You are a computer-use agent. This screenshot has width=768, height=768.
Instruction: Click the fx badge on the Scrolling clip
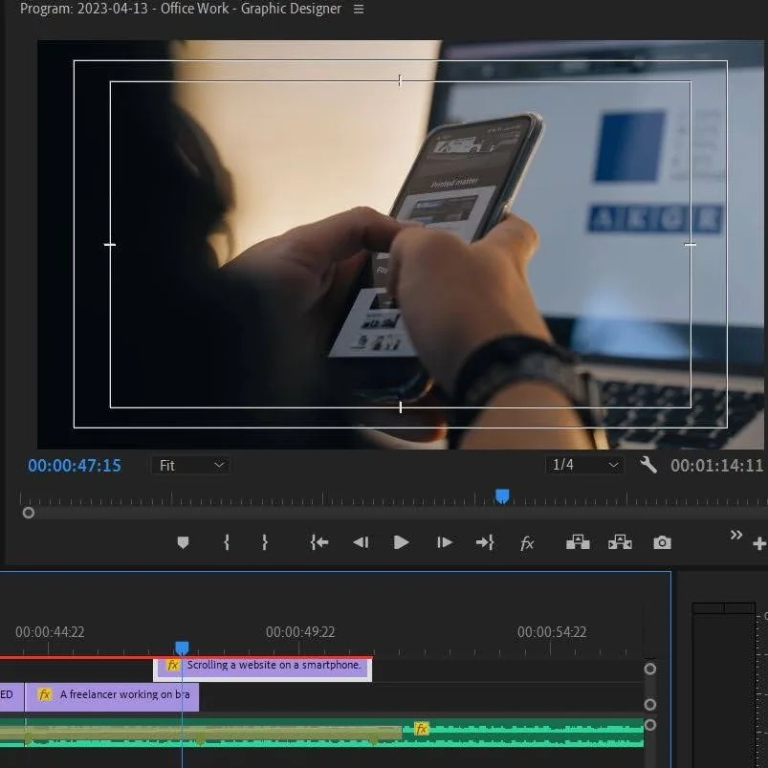[x=173, y=665]
